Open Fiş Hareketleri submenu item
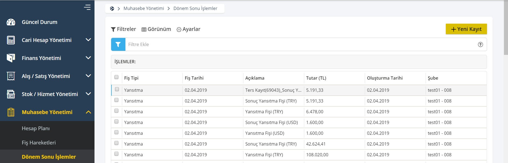 39,143
